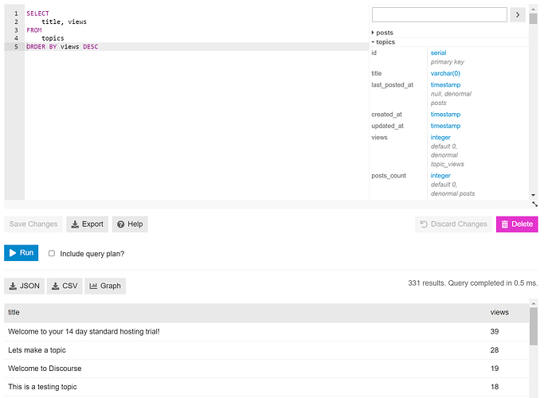Run the SQL query
The image size is (544, 398).
pos(22,253)
